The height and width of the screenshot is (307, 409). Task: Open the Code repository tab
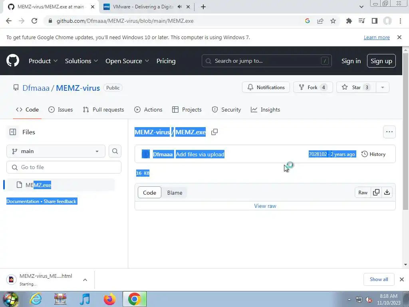pyautogui.click(x=27, y=110)
